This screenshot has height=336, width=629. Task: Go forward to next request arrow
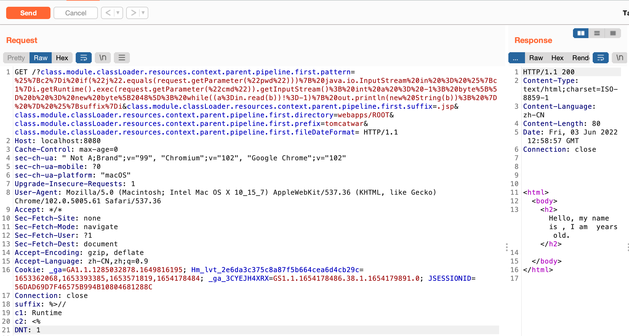133,13
